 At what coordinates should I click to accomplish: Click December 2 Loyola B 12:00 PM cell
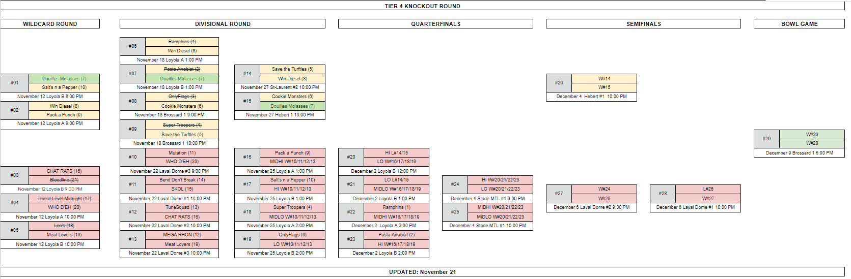pyautogui.click(x=384, y=171)
